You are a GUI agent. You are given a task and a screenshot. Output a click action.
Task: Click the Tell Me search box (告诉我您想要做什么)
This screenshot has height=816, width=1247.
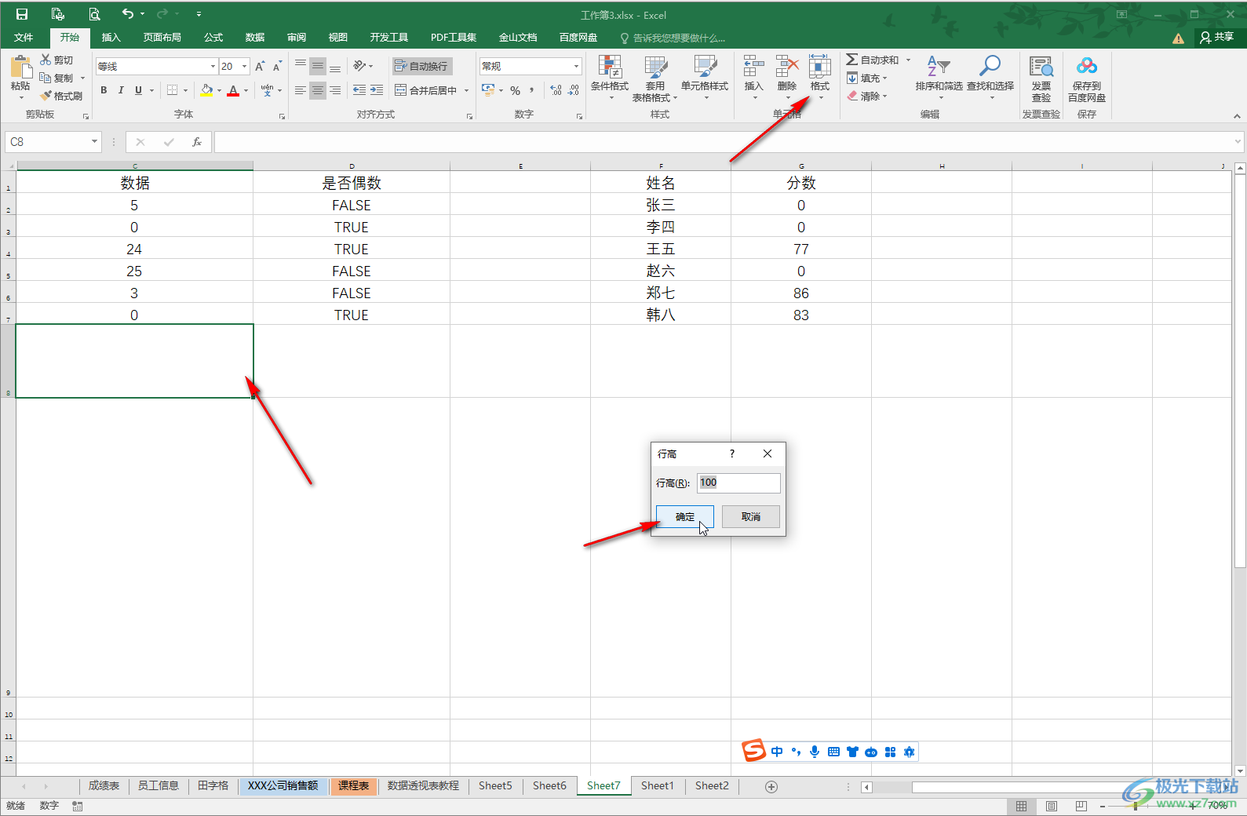pyautogui.click(x=673, y=38)
